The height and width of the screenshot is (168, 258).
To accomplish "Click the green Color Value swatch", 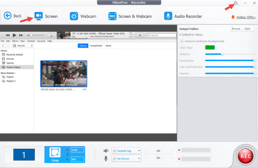I will tap(210, 47).
